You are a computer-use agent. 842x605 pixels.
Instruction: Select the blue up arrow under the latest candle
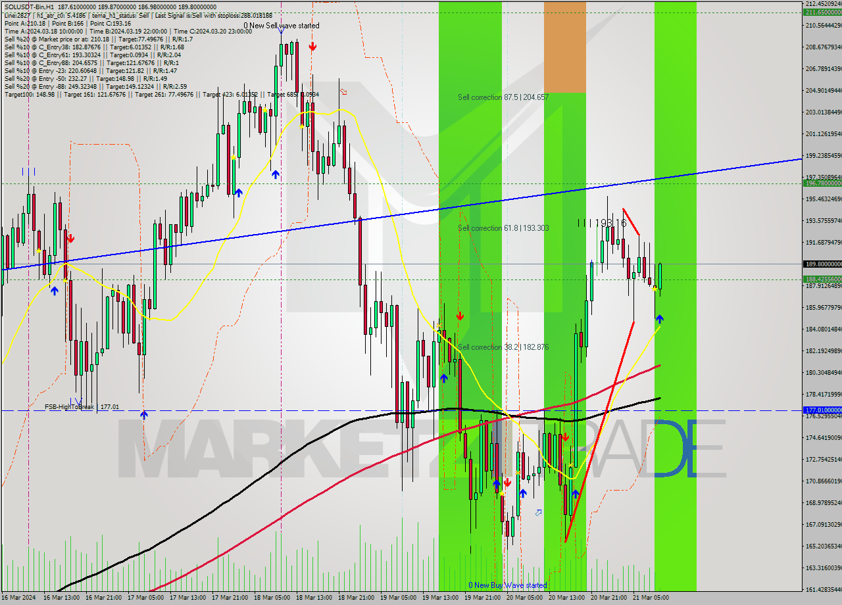coord(659,319)
